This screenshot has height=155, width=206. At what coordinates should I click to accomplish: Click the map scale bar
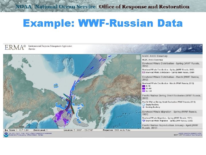pyautogui.click(x=21, y=127)
